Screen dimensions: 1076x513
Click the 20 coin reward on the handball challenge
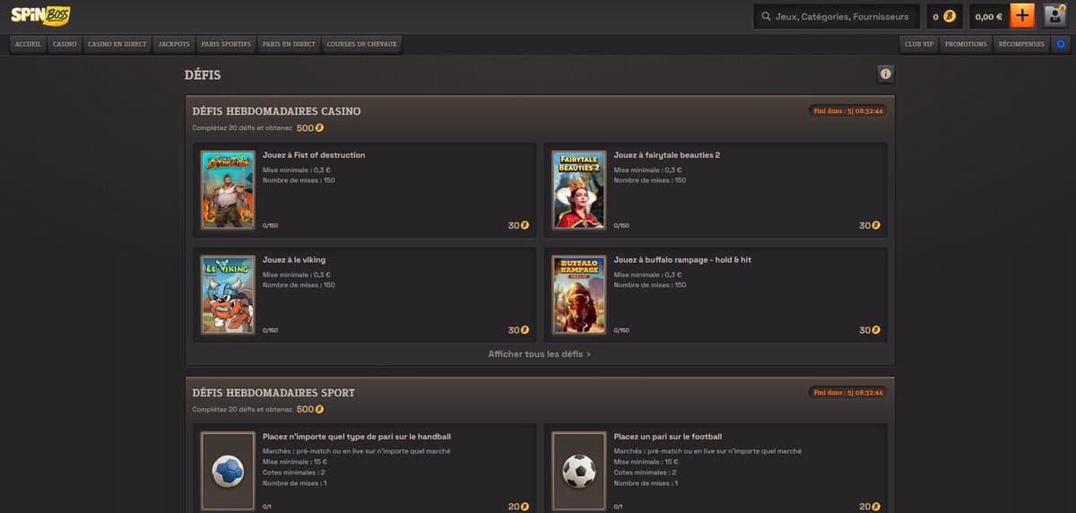point(518,507)
